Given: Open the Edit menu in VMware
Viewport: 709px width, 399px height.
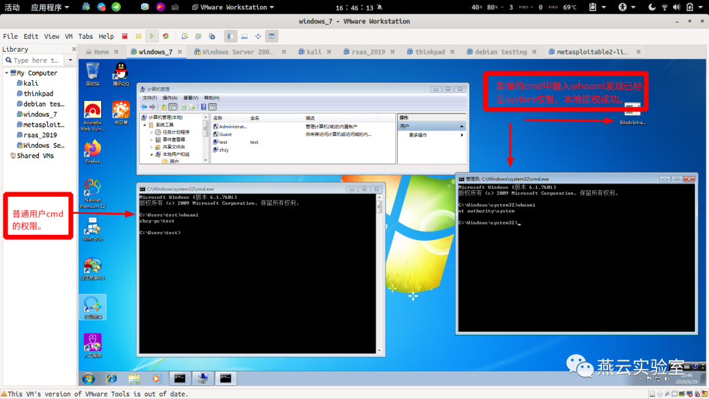Looking at the screenshot, I should point(31,36).
